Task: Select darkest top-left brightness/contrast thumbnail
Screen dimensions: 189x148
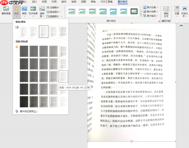Action: [24, 51]
